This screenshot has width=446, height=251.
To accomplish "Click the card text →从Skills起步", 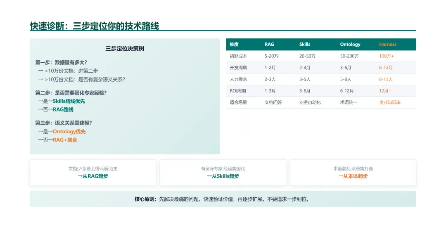I will [x=223, y=176].
